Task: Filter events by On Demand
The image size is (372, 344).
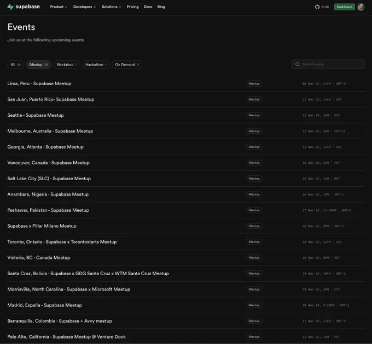Action: coord(127,64)
